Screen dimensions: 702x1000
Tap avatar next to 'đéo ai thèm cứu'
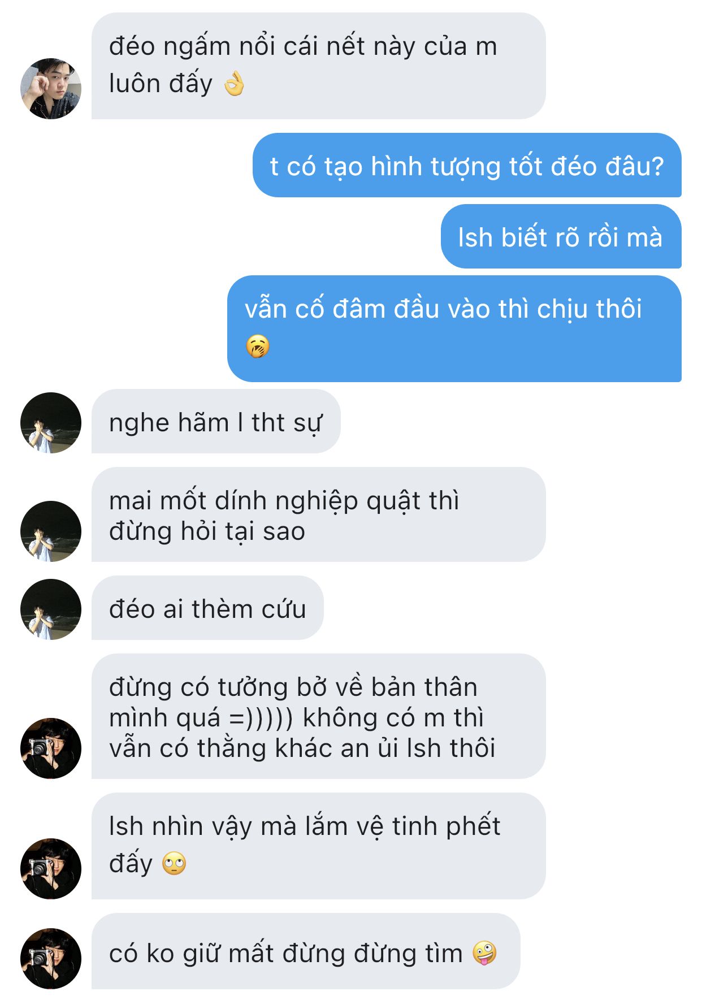click(x=51, y=609)
